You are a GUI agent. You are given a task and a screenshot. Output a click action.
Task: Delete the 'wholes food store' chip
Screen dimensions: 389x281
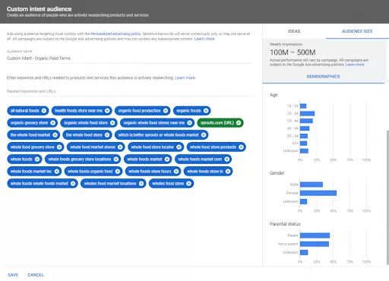[x=188, y=184]
